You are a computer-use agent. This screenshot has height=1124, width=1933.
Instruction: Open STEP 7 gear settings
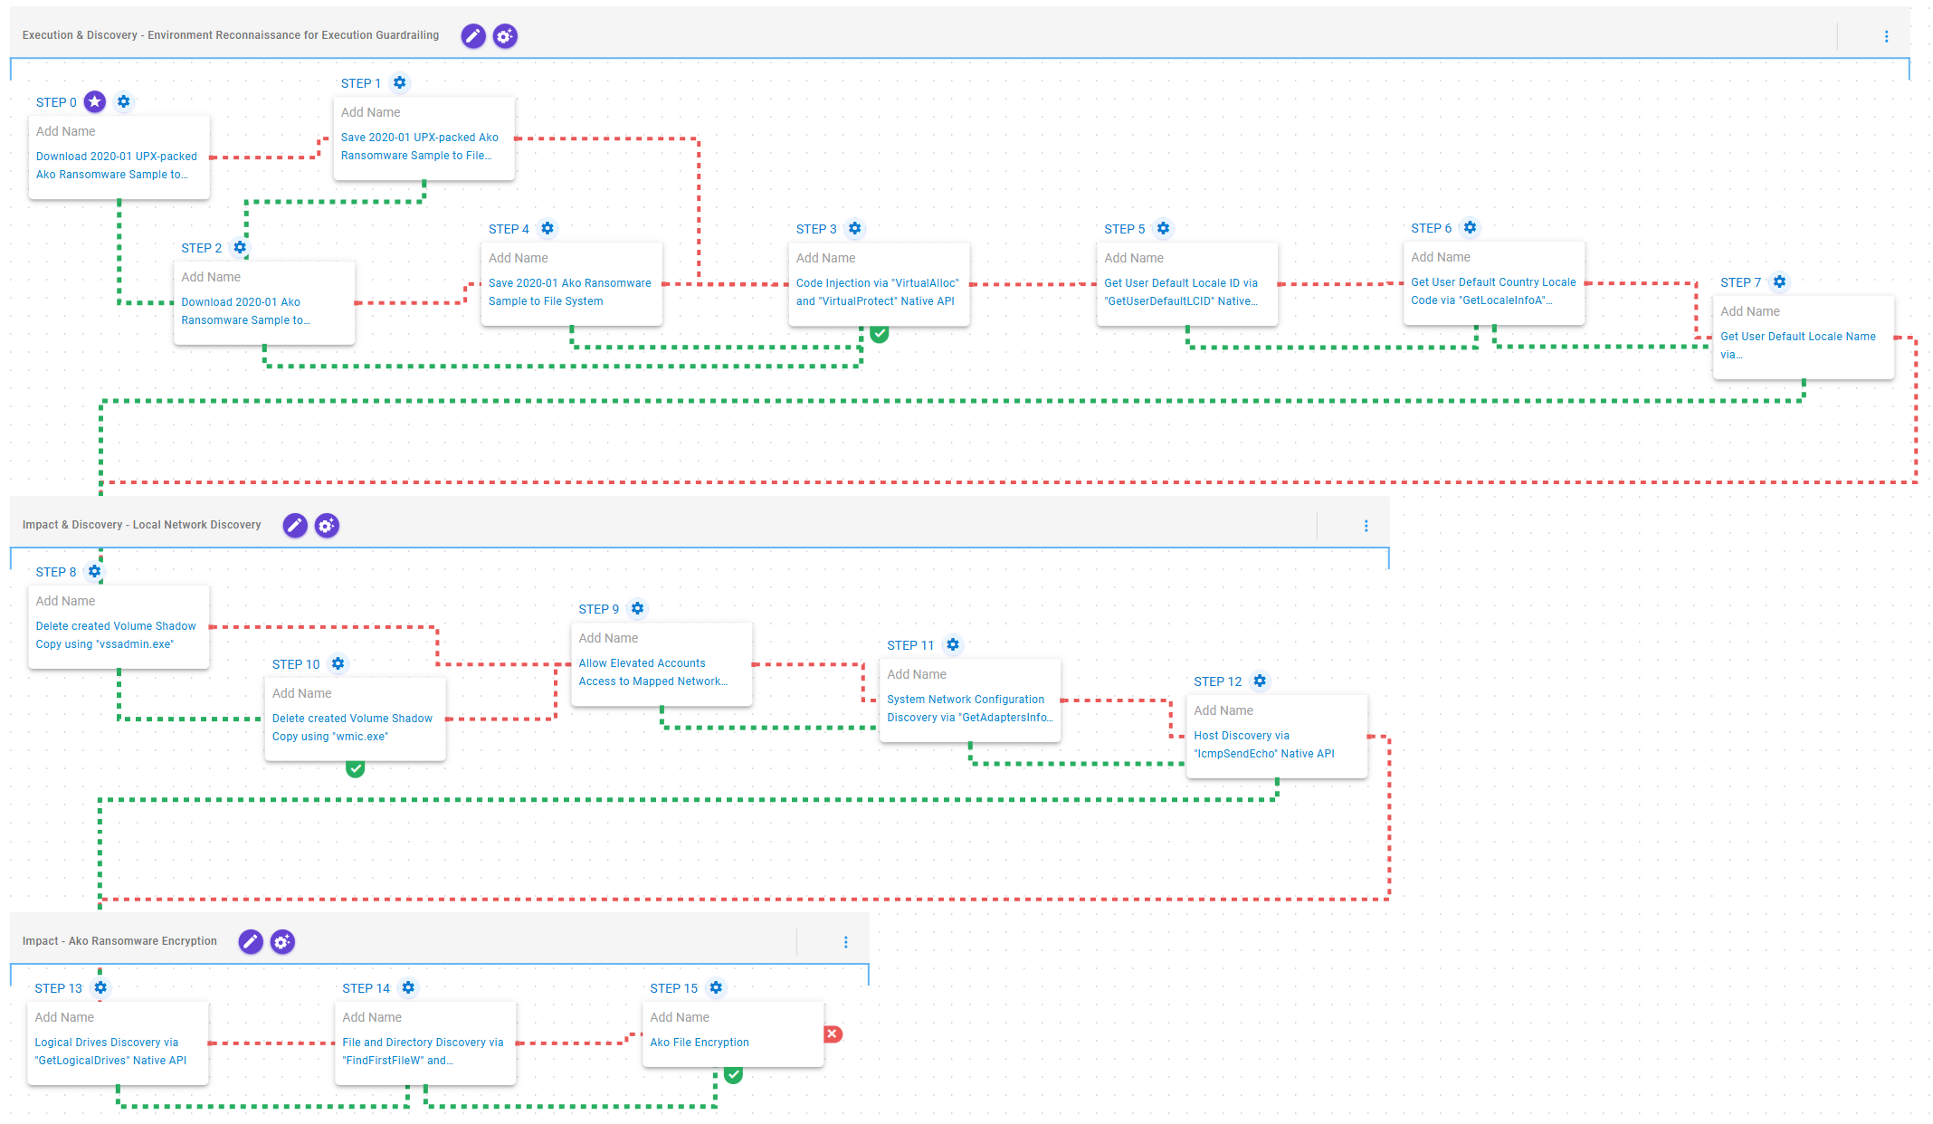click(1779, 282)
